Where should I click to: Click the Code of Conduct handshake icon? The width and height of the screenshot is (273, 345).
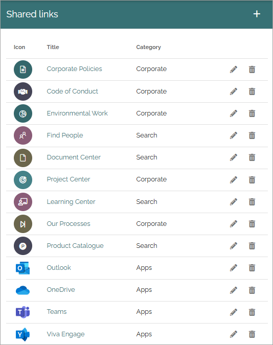[23, 91]
